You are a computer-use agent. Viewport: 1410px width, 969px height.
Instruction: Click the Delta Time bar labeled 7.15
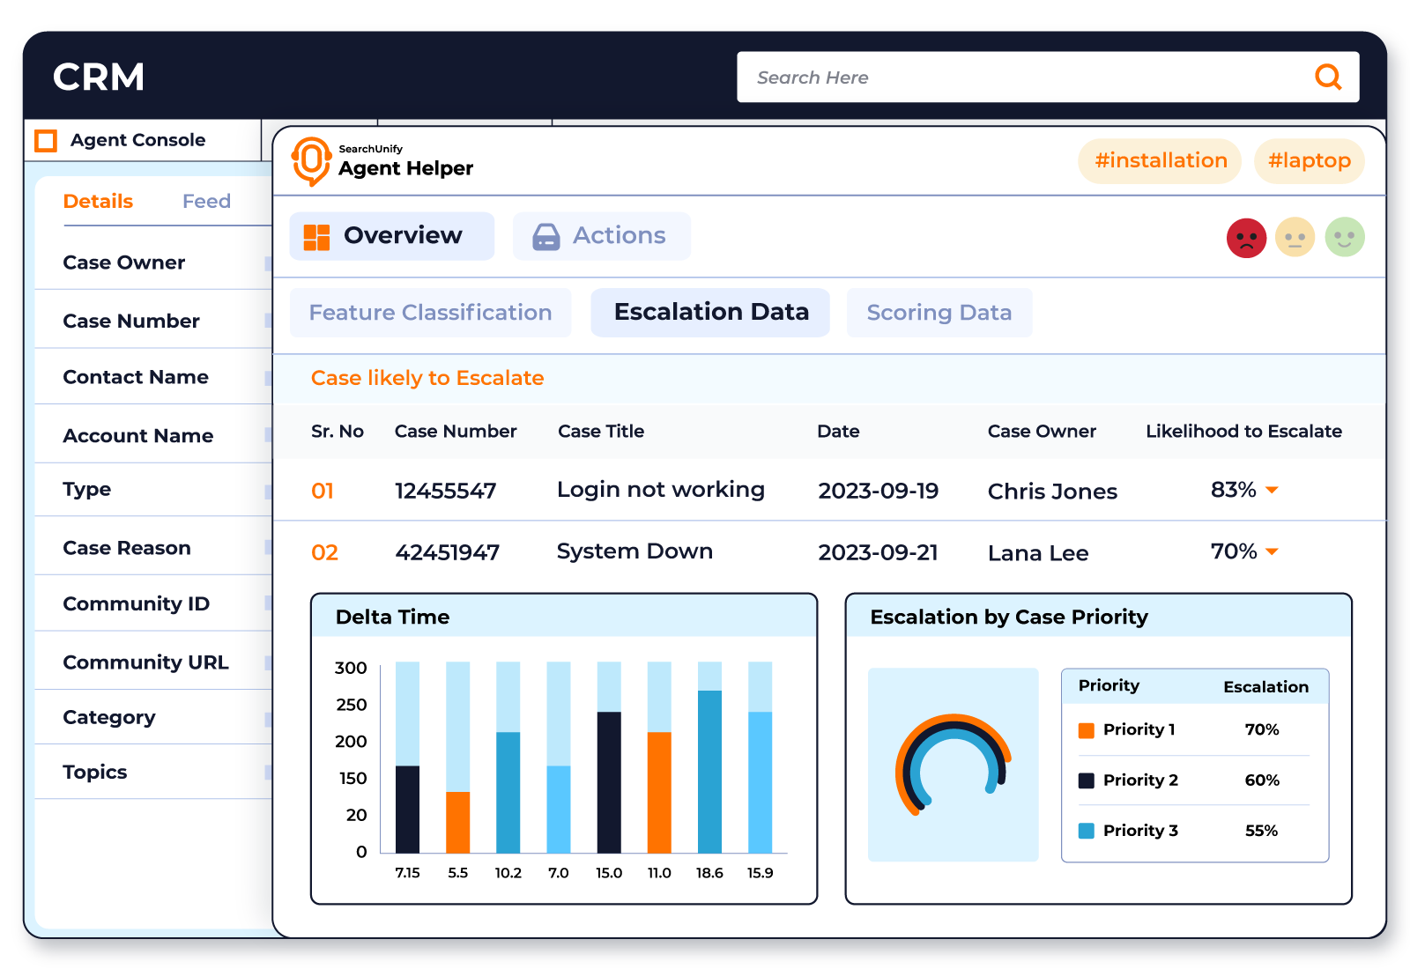407,809
